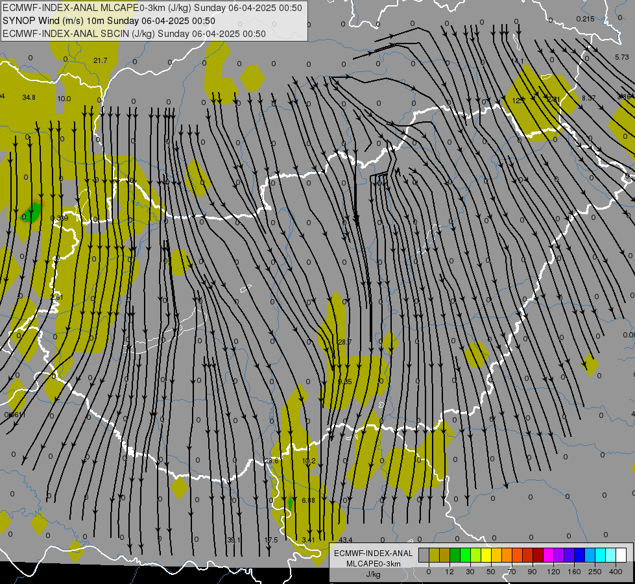The height and width of the screenshot is (584, 635).
Task: Click the 6.88 map value
Action: coord(309,500)
